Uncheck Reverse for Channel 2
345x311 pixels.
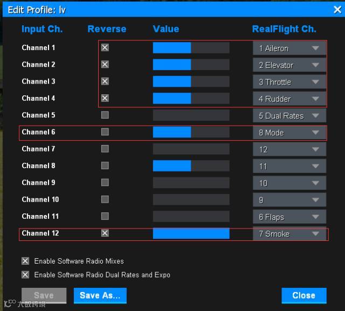105,64
